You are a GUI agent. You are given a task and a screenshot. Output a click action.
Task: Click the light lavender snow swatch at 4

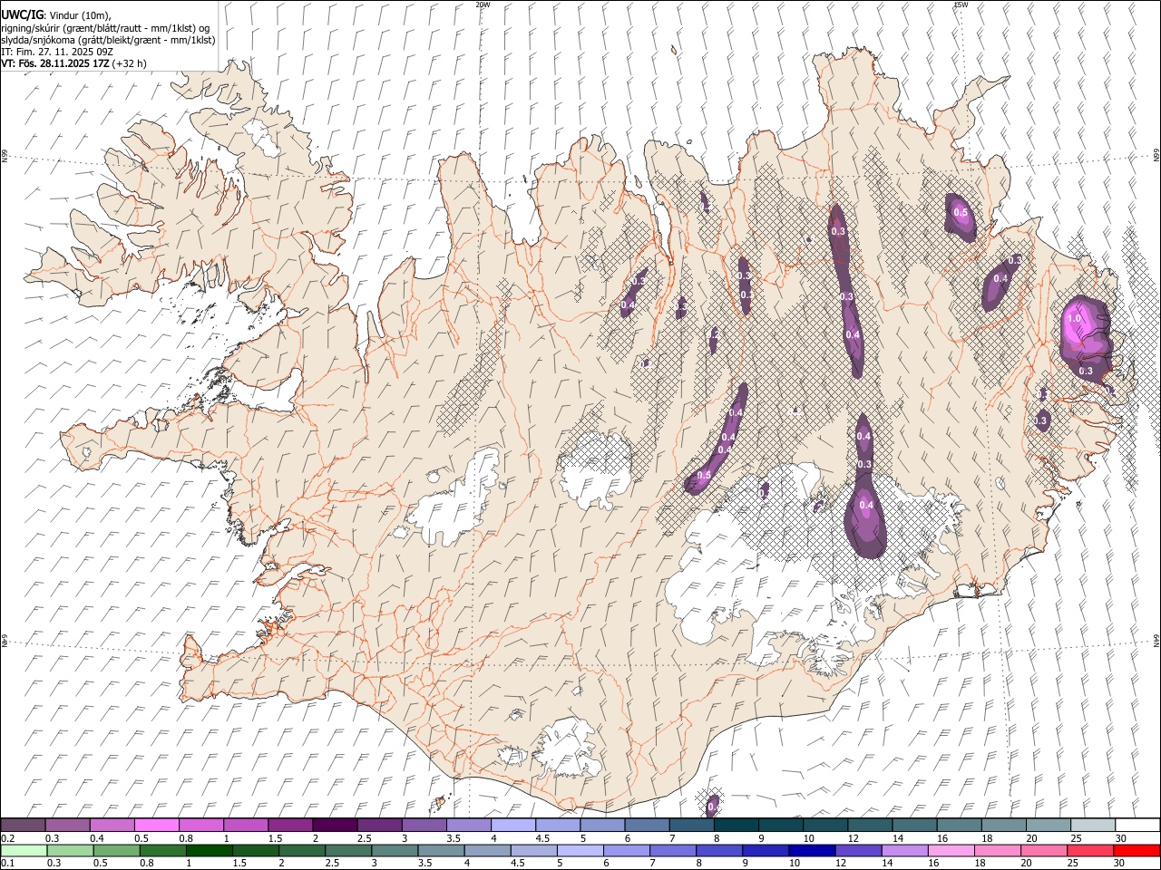[513, 825]
